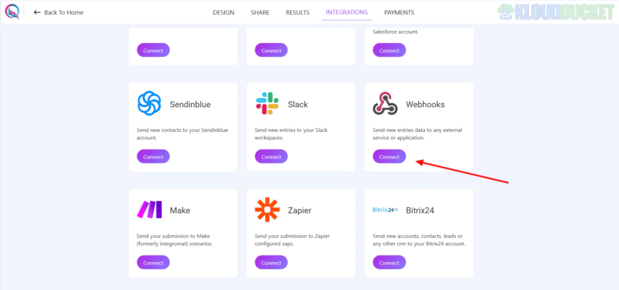The height and width of the screenshot is (290, 619).
Task: Click the 'Salesforce account.' text
Action: 395,31
